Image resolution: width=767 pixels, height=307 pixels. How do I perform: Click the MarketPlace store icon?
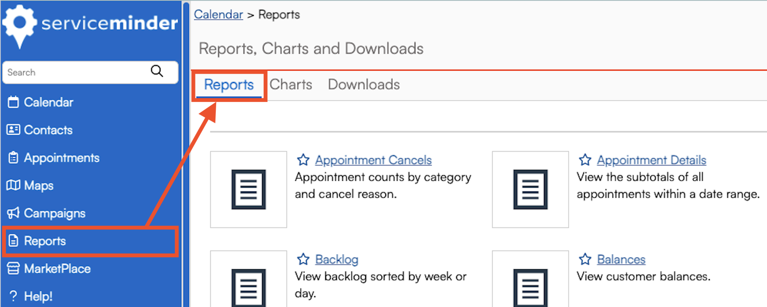(x=13, y=268)
